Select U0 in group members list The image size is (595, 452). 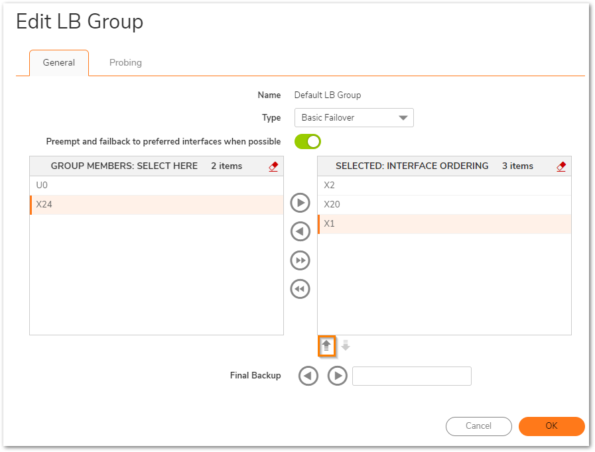tap(157, 186)
